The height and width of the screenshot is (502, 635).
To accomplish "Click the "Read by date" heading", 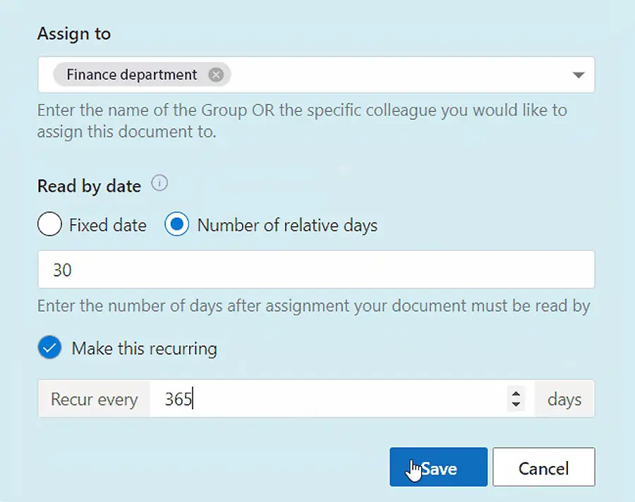I will point(89,186).
